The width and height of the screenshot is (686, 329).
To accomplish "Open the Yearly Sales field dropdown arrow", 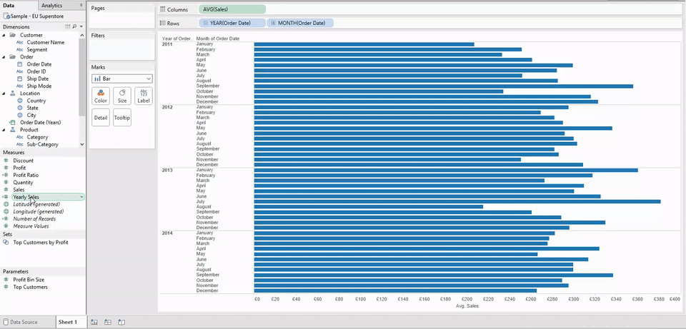I will [x=81, y=197].
